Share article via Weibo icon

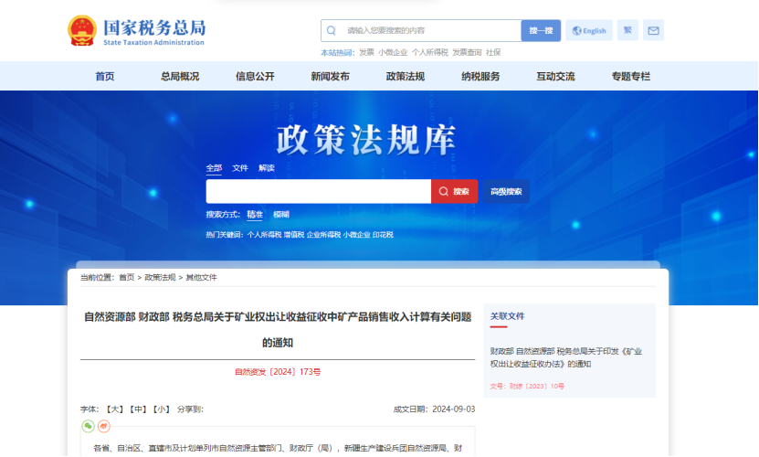coord(103,426)
